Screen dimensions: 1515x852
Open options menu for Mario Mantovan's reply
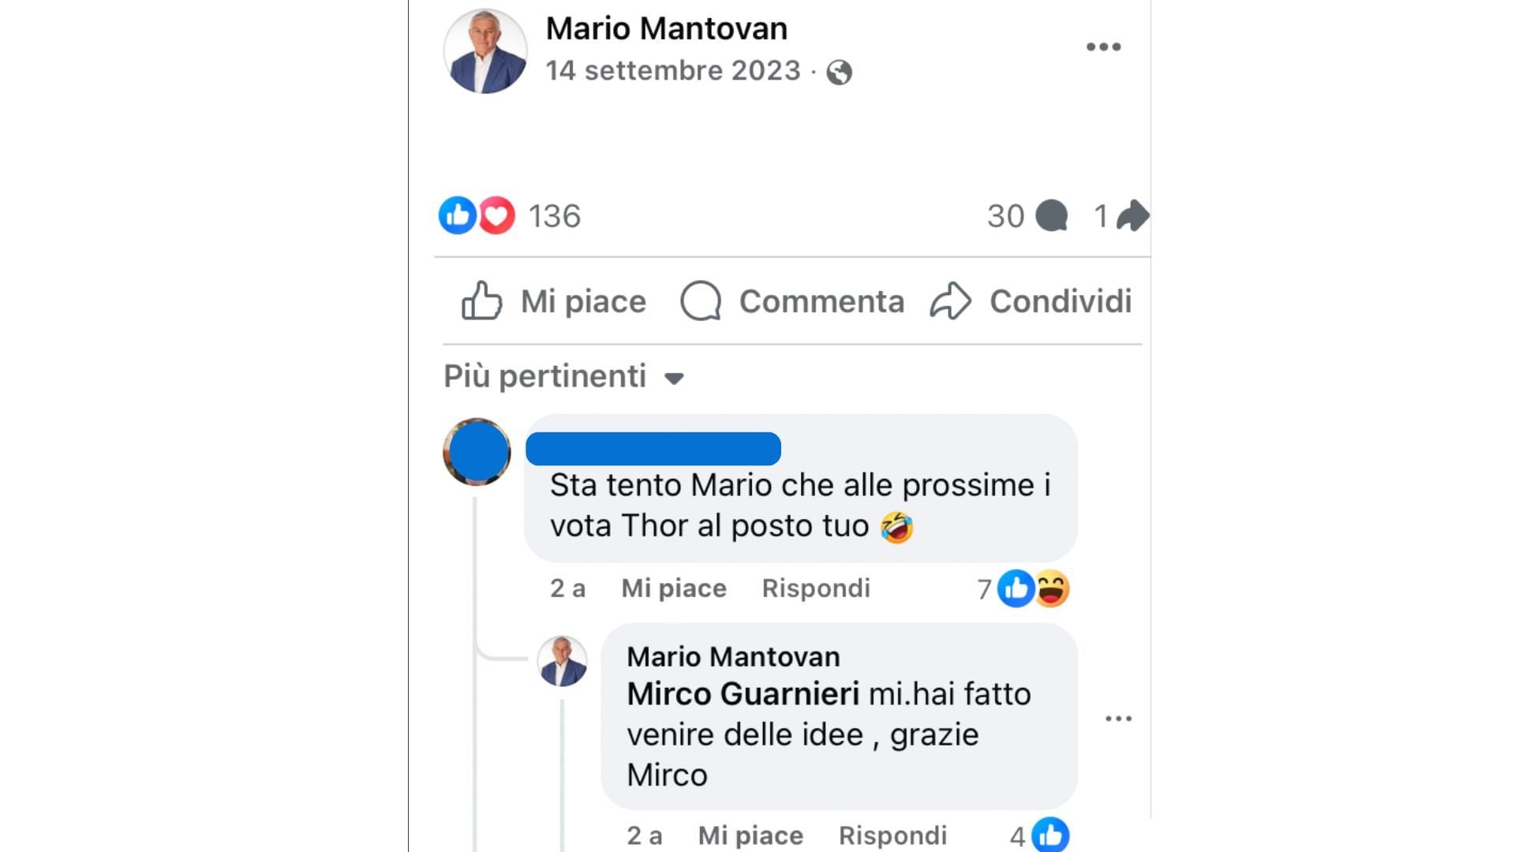1118,719
